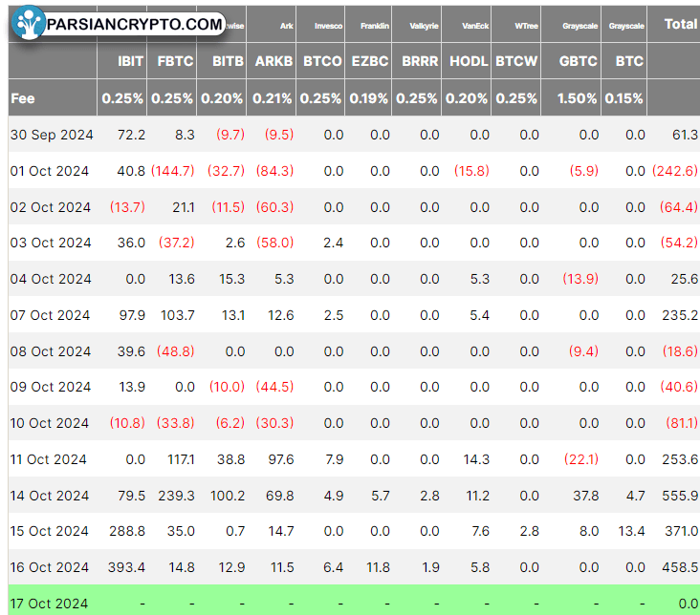
Task: Select the BTCO ticker header
Action: [x=322, y=61]
